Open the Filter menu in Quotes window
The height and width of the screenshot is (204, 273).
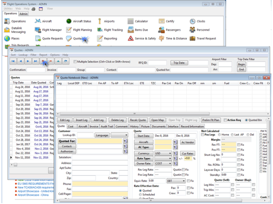point(33,55)
